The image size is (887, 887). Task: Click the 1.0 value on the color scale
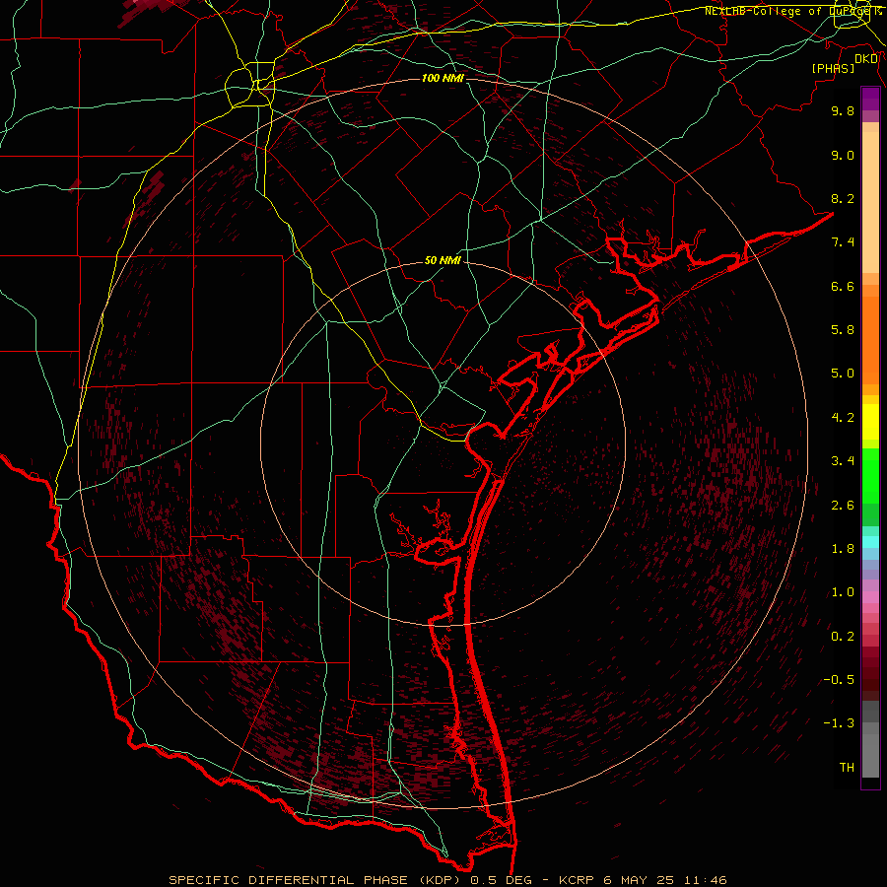coord(843,592)
